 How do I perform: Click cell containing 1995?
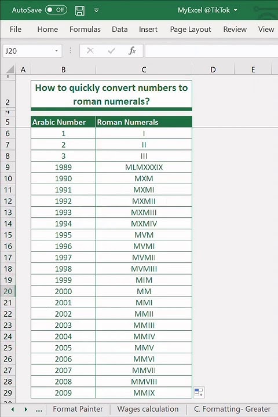(x=63, y=235)
